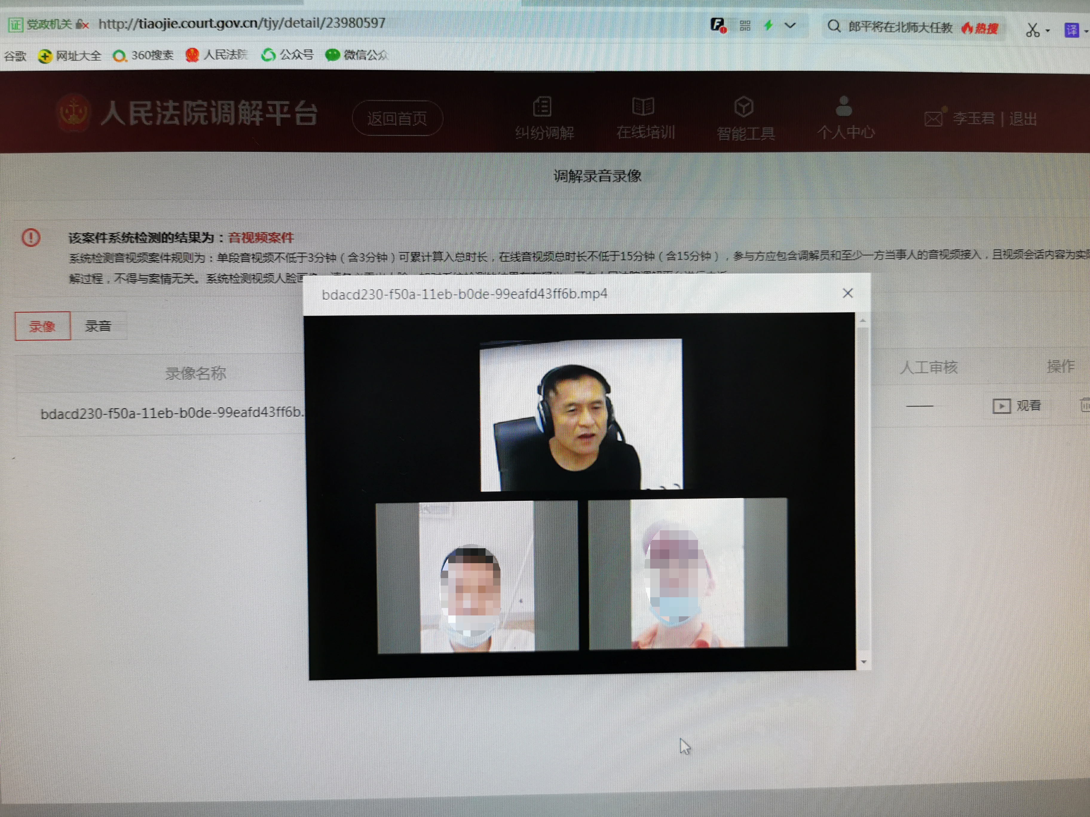Click the green lightning speed mode icon
The image size is (1090, 817).
click(768, 25)
